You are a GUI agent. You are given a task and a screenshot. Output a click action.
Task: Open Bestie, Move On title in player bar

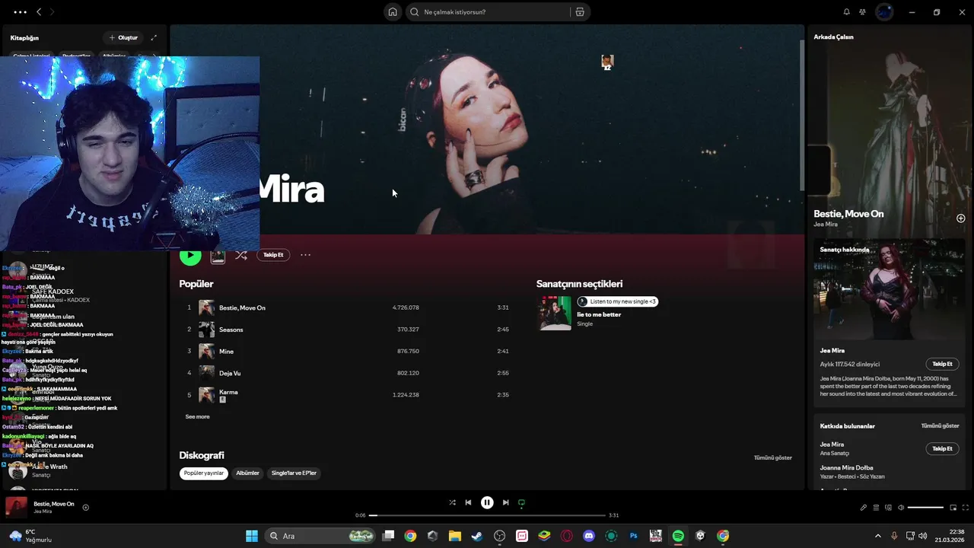[x=54, y=504]
